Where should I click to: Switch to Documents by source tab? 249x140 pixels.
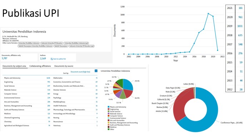(x=64, y=66)
